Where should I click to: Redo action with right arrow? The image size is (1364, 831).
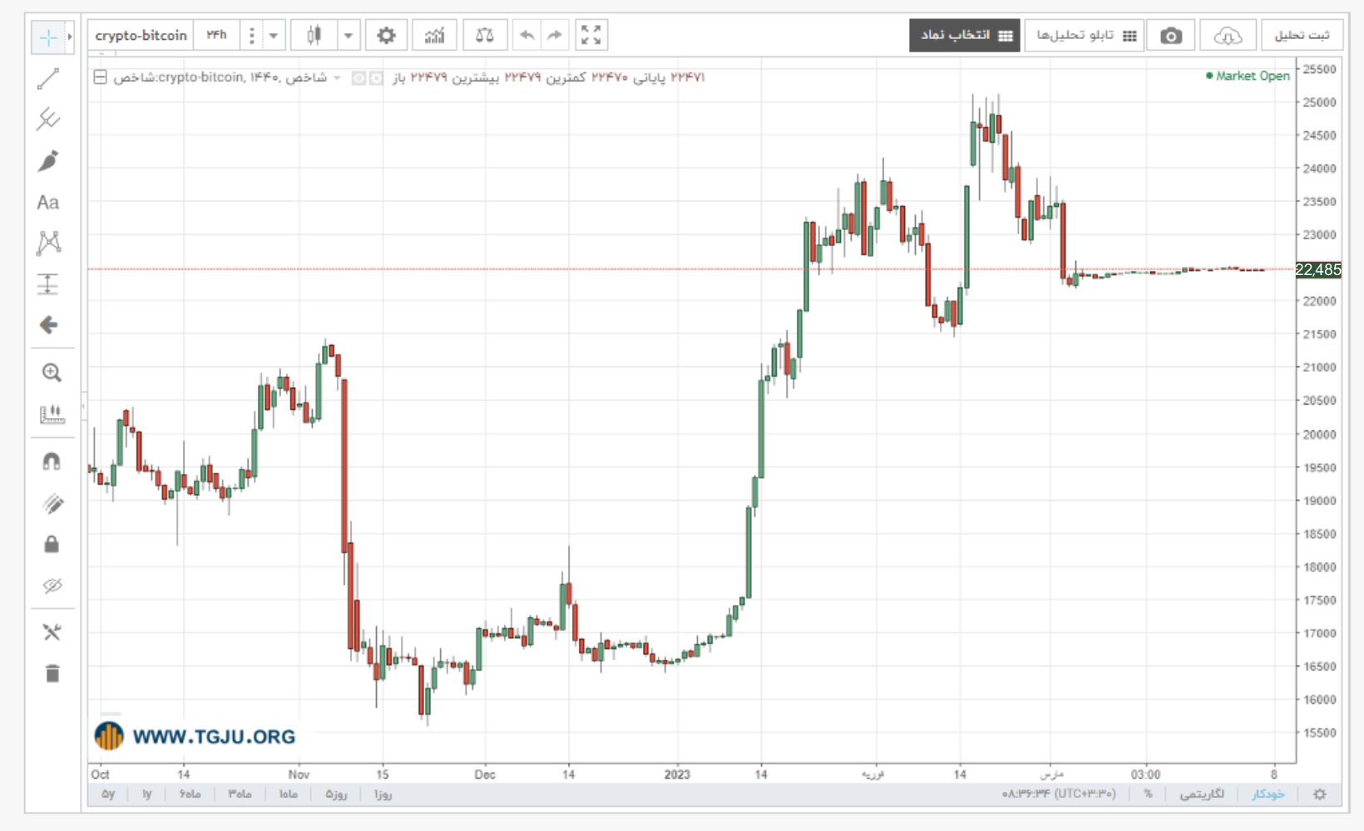tap(555, 36)
